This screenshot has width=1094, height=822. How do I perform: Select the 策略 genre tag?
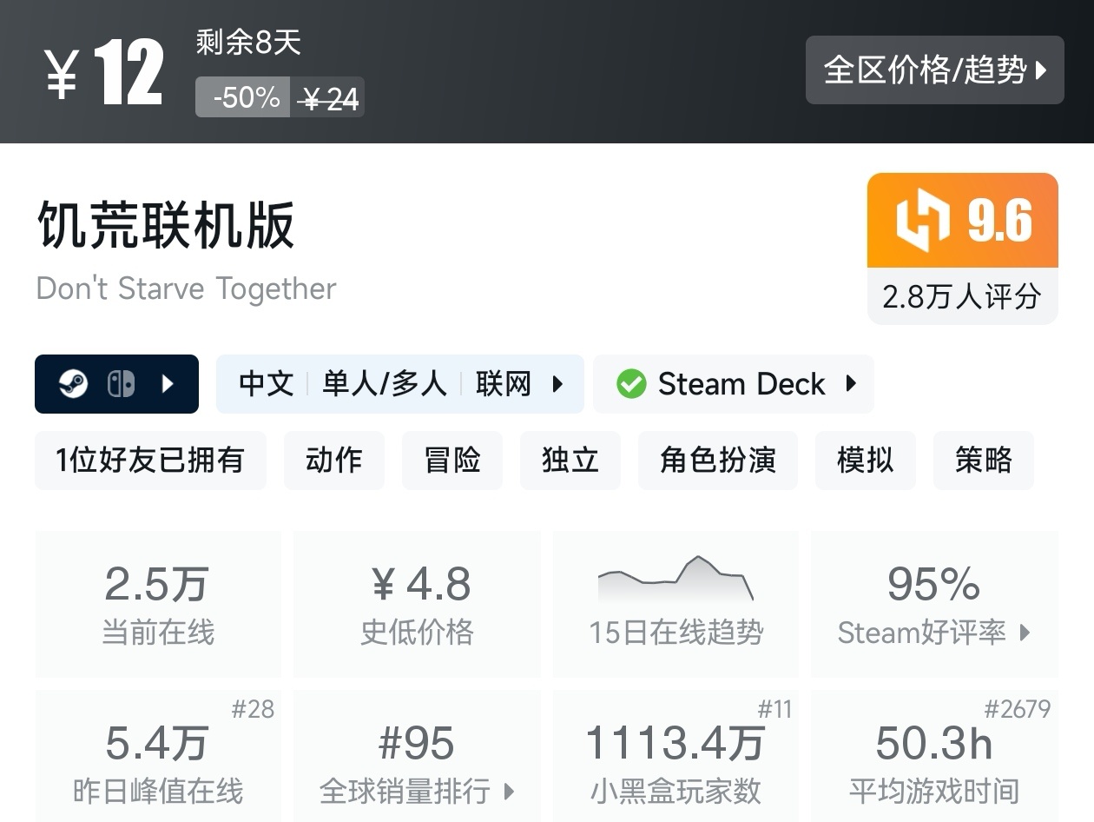984,460
